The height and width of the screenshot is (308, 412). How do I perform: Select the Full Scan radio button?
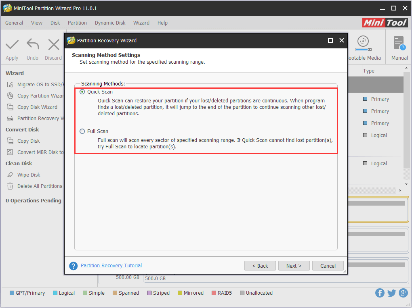click(x=82, y=131)
